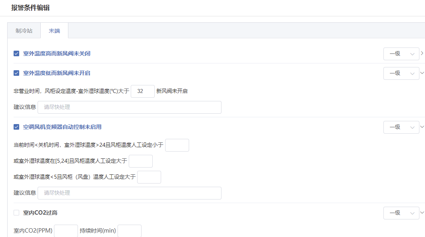The image size is (425, 237).
Task: Click field after 室外湿球温度>24且风柜温度人工设定小于
Action: click(177, 145)
